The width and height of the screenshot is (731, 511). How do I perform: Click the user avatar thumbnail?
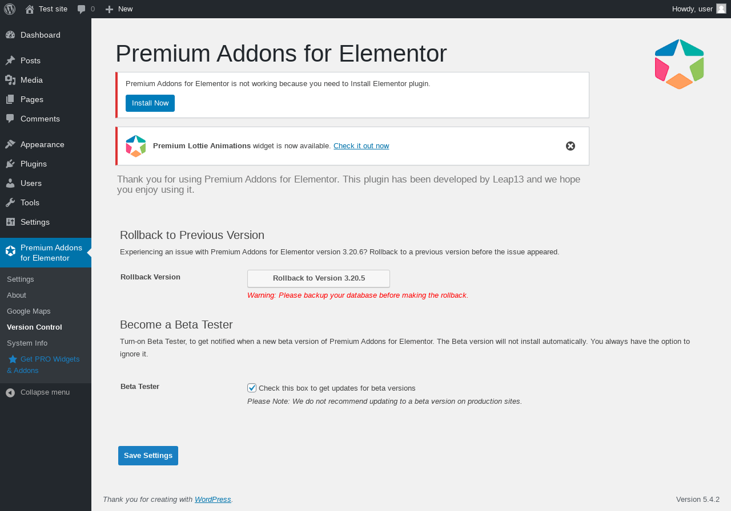[721, 9]
